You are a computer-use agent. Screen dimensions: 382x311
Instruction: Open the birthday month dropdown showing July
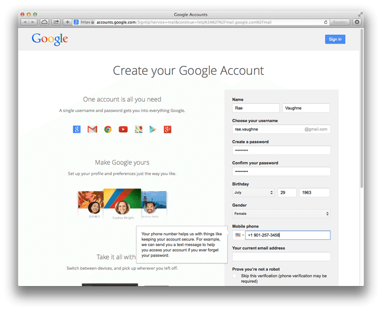254,193
